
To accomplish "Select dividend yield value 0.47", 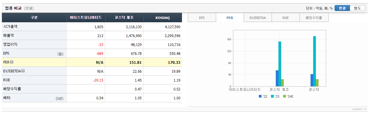I will point(138,89).
